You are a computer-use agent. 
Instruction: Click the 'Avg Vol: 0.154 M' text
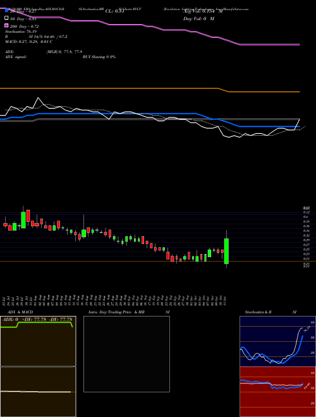(x=203, y=11)
